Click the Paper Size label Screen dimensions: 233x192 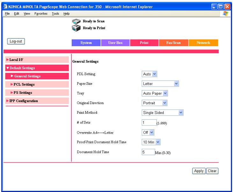[x=84, y=84]
